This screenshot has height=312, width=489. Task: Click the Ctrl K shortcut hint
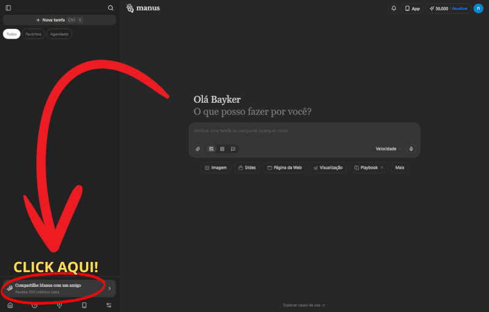point(75,20)
